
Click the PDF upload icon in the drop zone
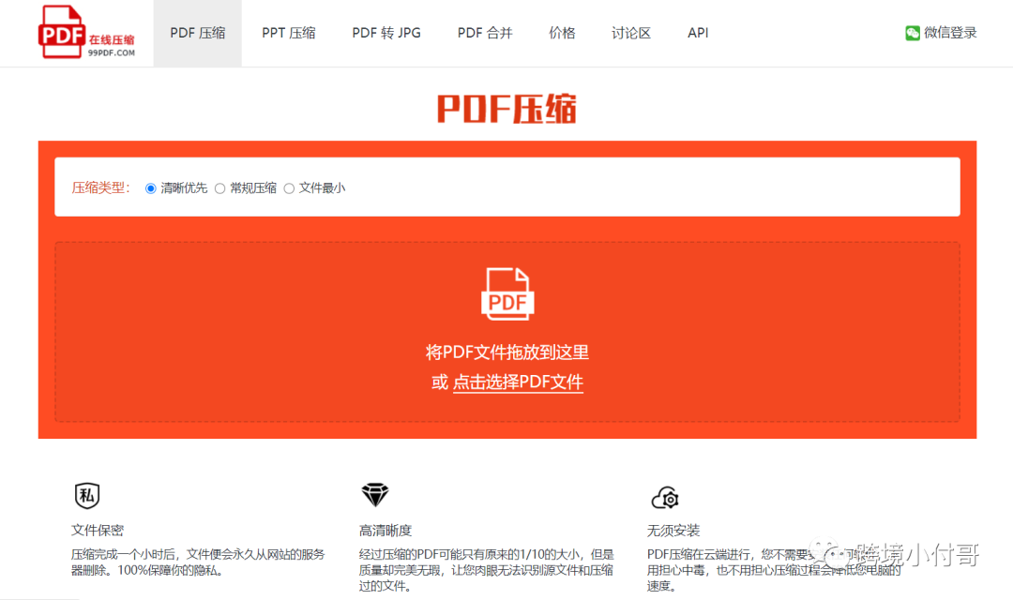coord(506,293)
